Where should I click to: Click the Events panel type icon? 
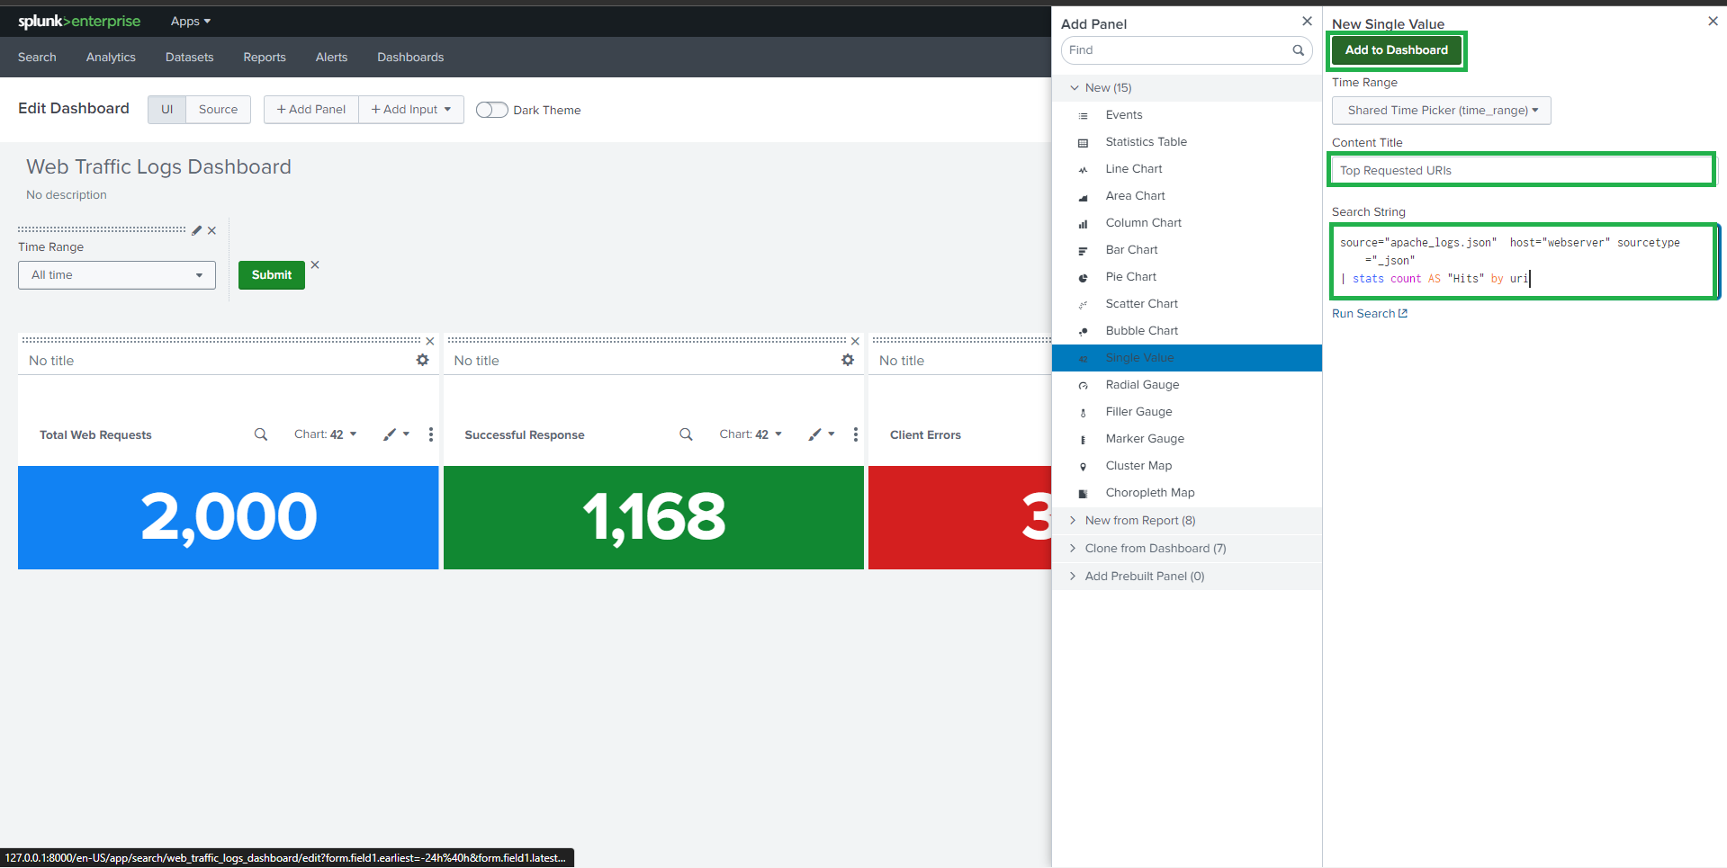click(x=1083, y=115)
